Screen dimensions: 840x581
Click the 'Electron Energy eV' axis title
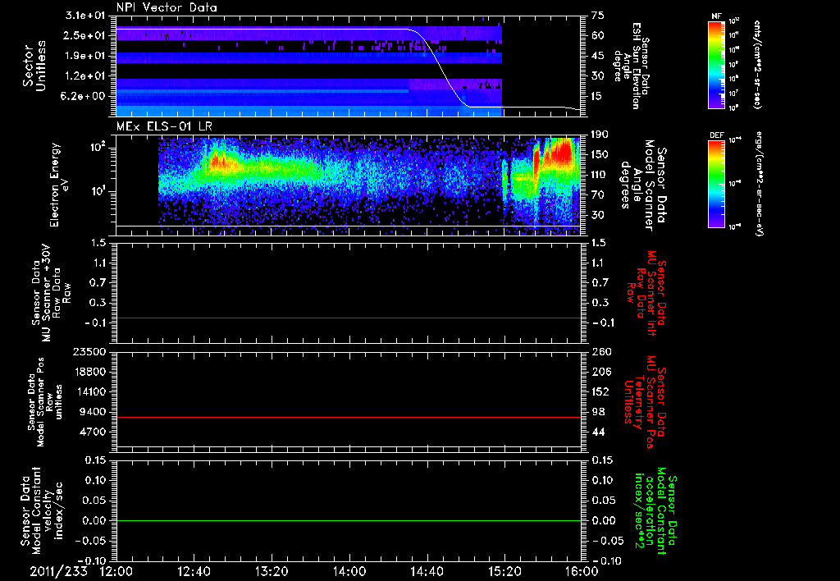pos(60,185)
